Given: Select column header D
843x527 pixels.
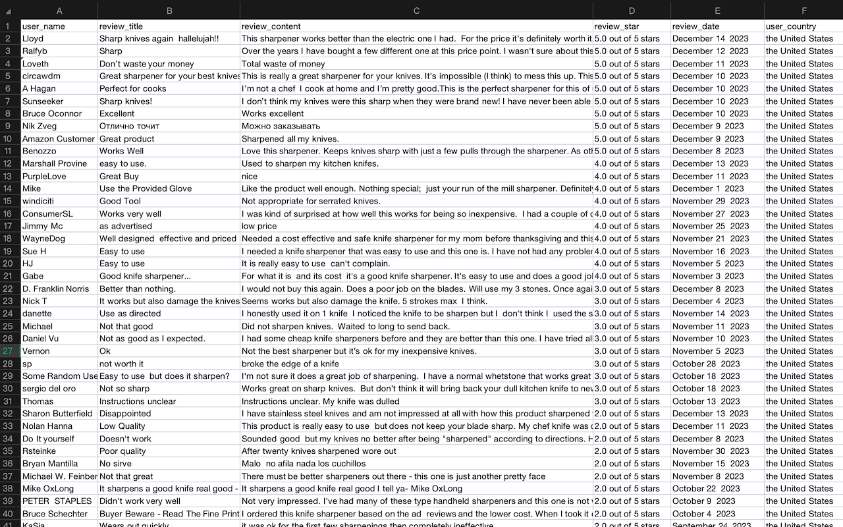Looking at the screenshot, I should point(631,11).
